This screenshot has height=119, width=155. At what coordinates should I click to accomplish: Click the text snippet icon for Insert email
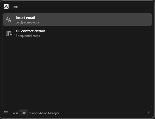(x=9, y=20)
